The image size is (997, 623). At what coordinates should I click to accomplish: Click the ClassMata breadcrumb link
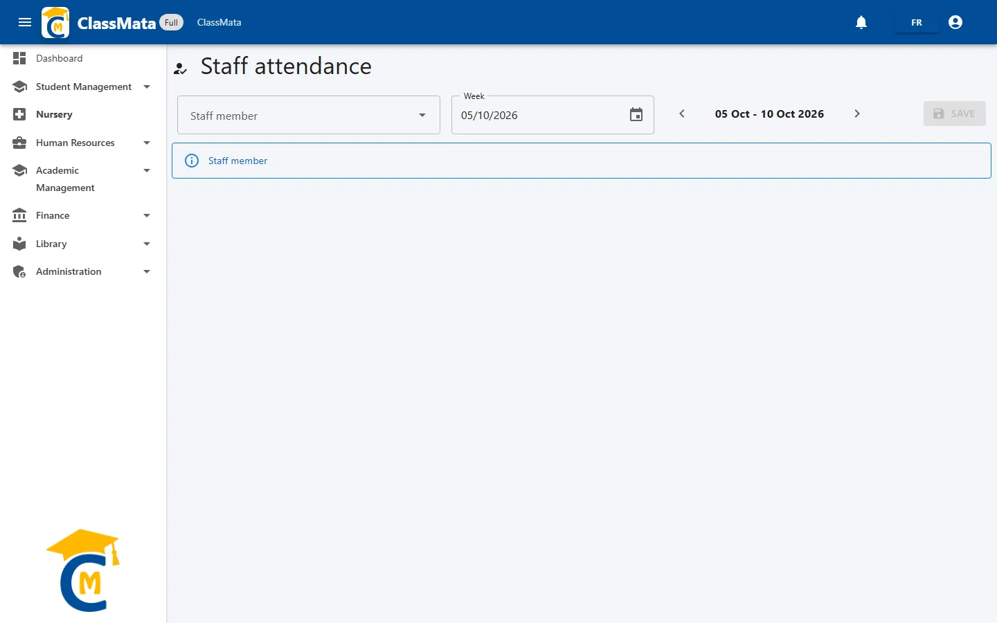[219, 22]
